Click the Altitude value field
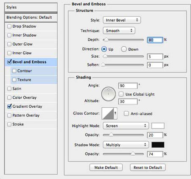 pos(128,101)
